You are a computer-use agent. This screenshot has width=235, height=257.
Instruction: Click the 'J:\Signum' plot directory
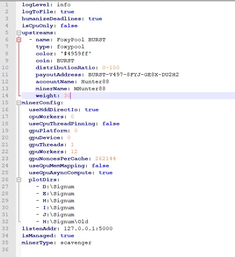point(59,215)
